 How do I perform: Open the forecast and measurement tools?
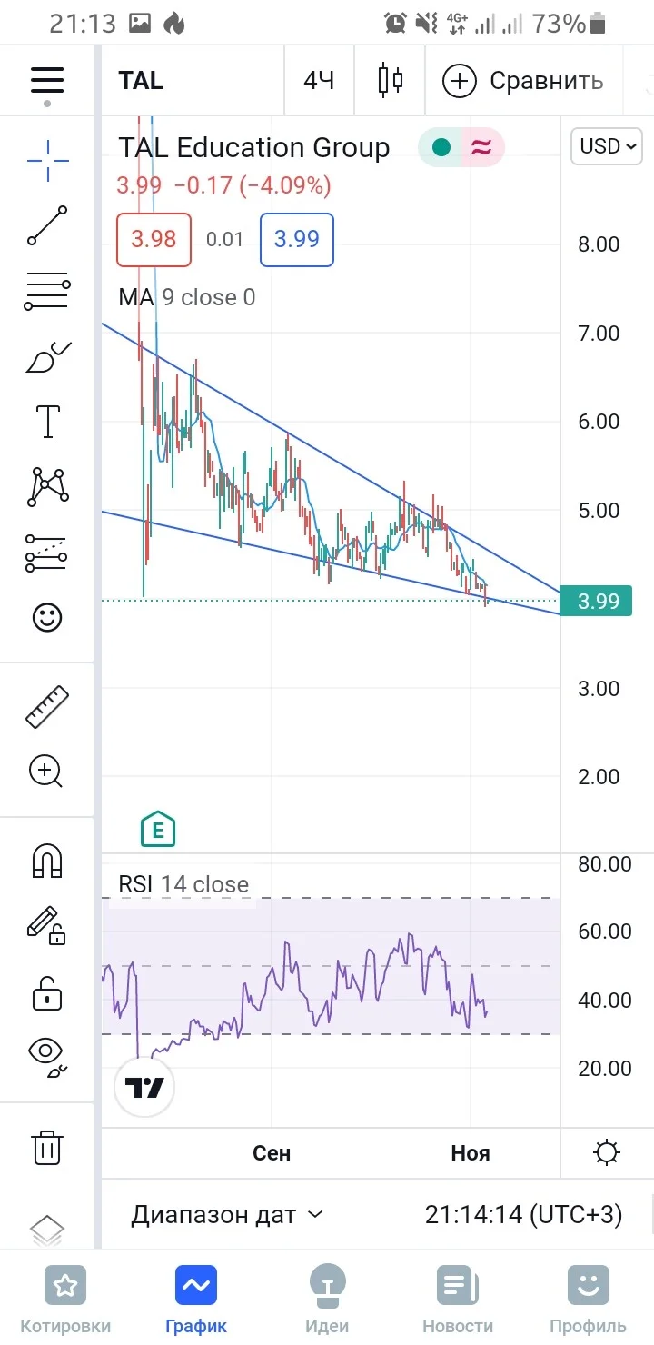[47, 553]
